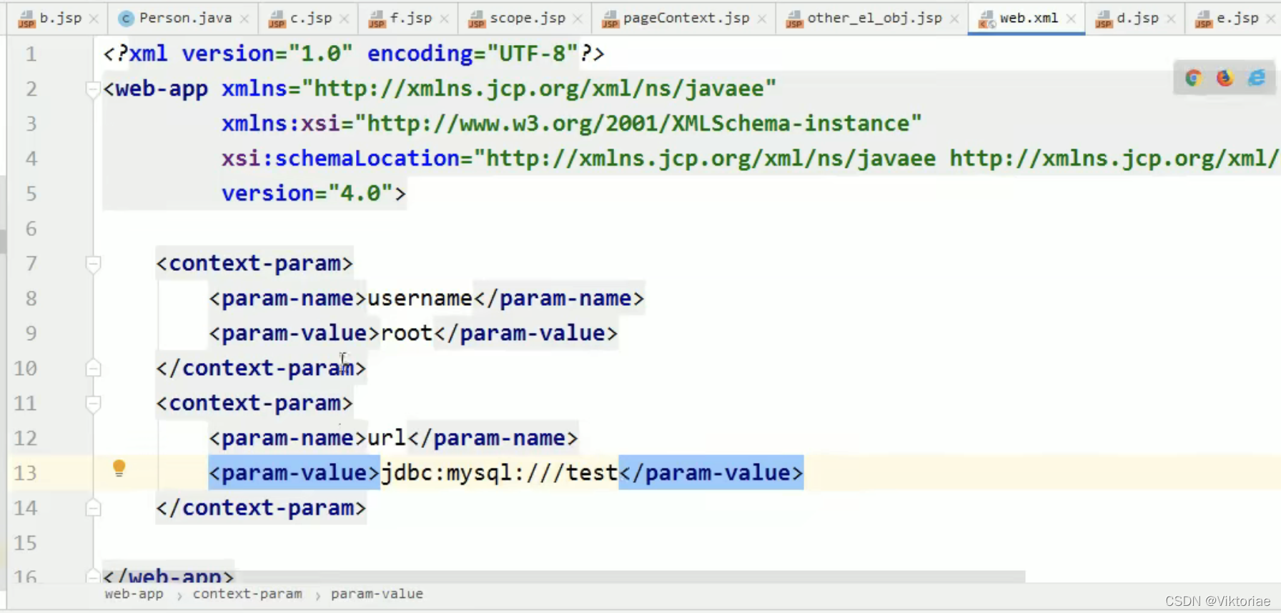1281x613 pixels.
Task: Close the b.jsp tab
Action: pos(94,19)
